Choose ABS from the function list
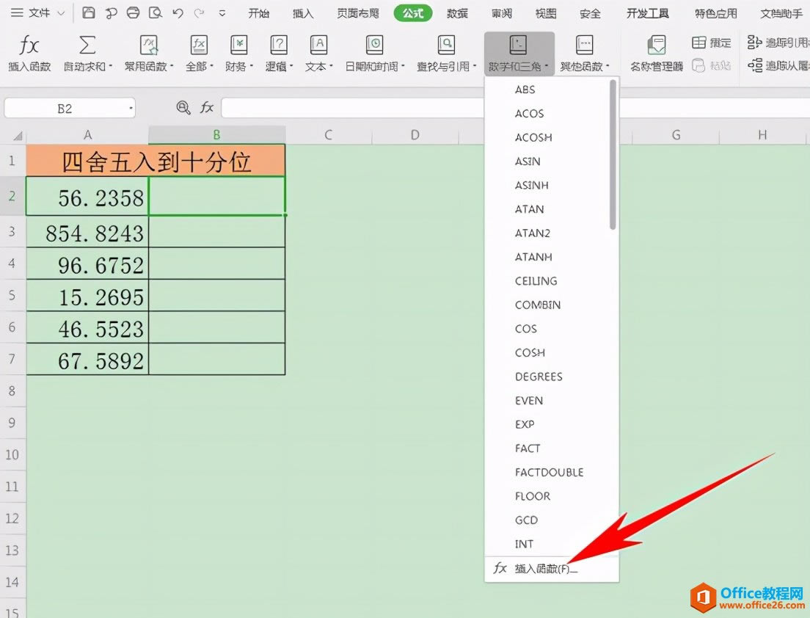 tap(525, 90)
